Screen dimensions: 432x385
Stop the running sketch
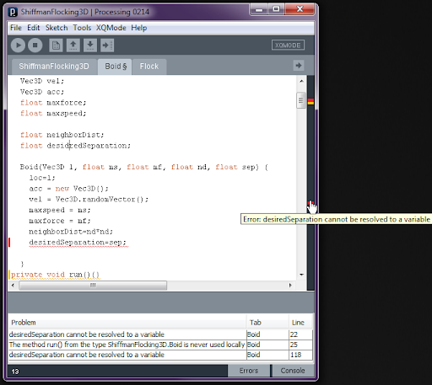pos(35,45)
